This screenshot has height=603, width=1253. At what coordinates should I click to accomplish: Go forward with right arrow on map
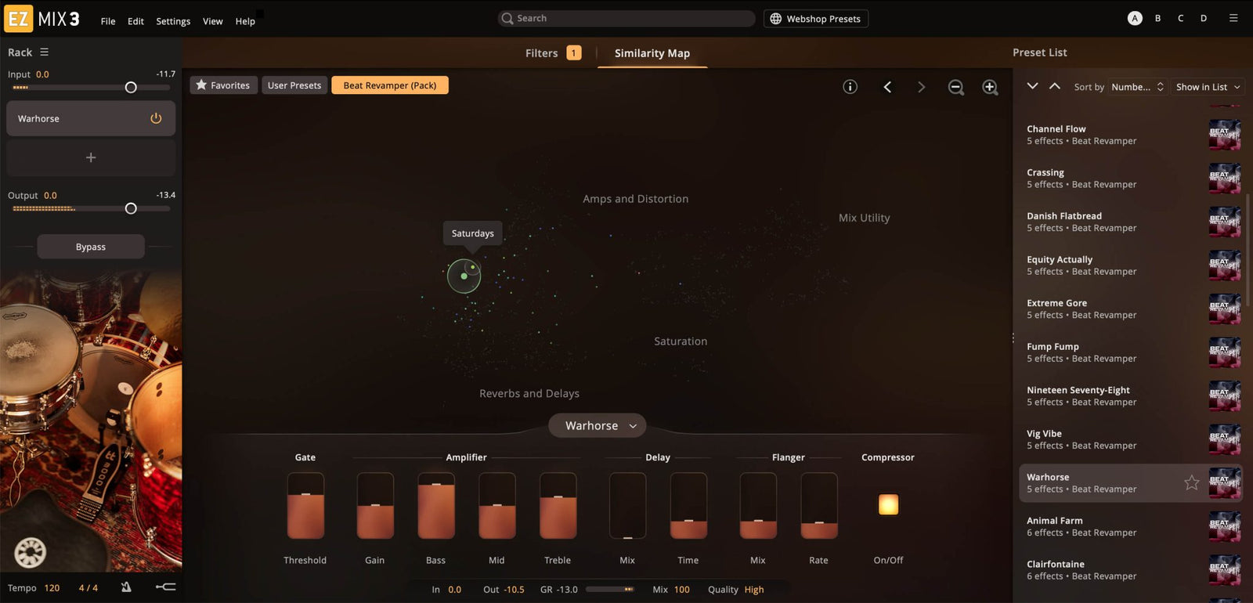pyautogui.click(x=921, y=87)
